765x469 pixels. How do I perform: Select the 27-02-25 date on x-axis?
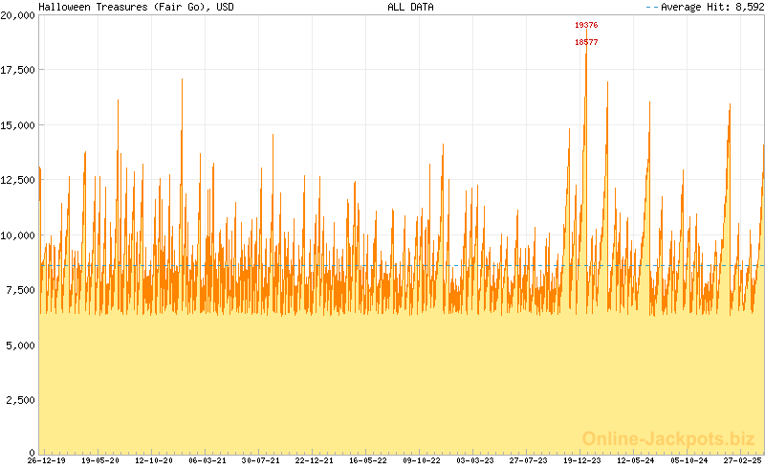pyautogui.click(x=742, y=460)
